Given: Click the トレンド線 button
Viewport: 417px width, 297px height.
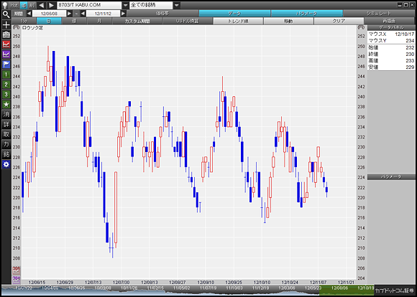Looking at the screenshot, I should point(238,21).
